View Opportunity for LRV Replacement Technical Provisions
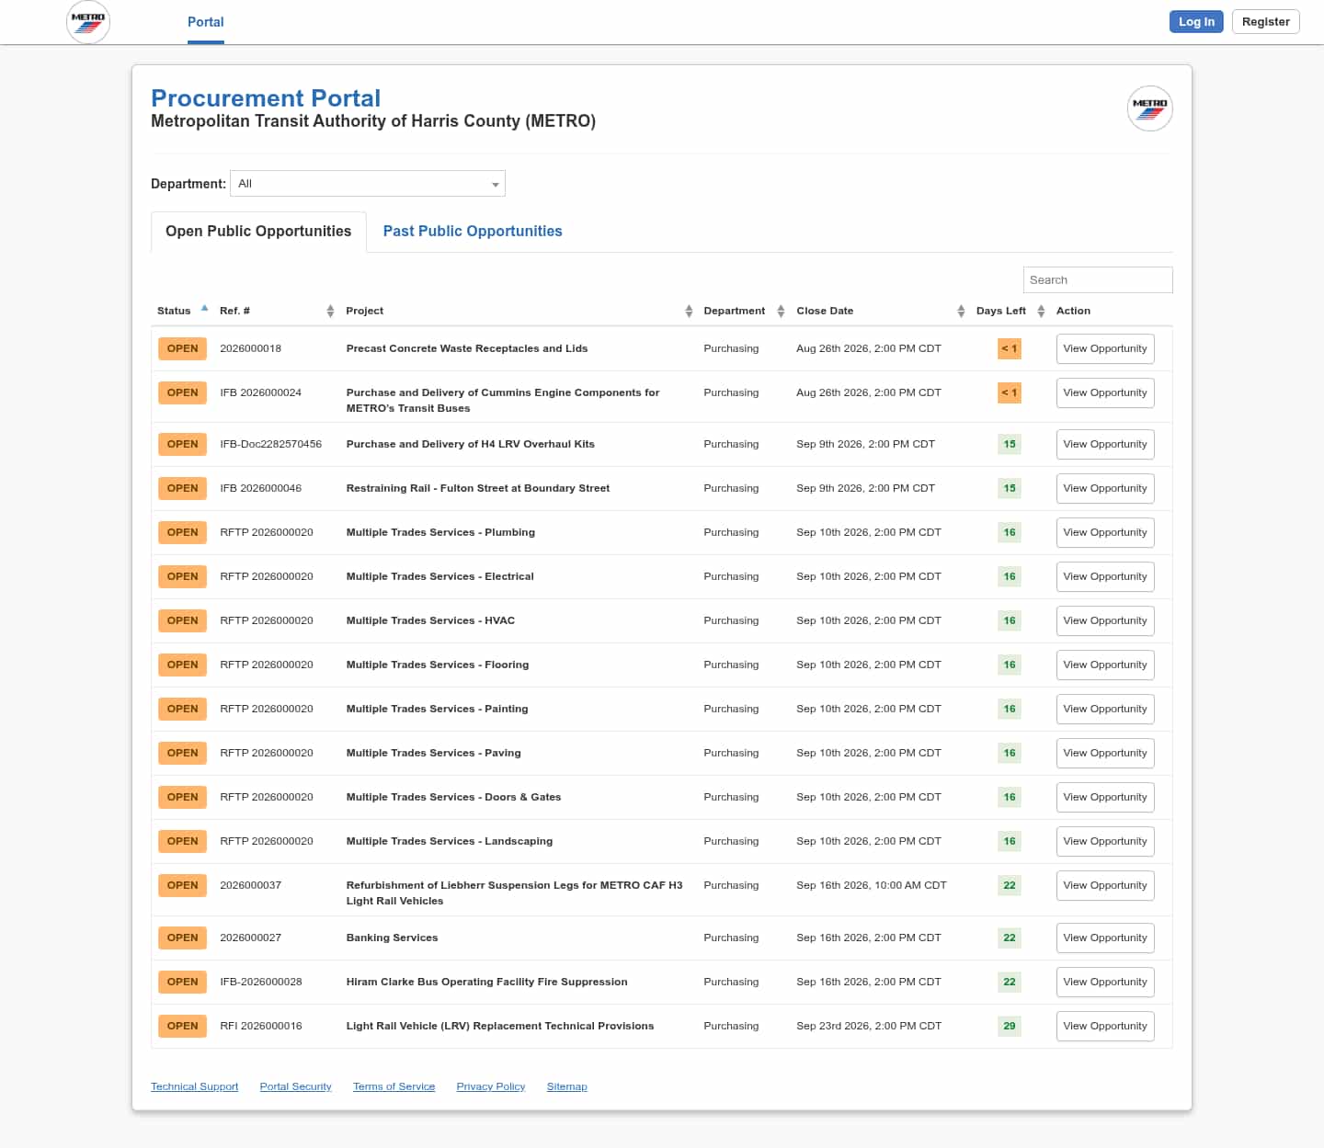Viewport: 1324px width, 1148px height. 1105,1027
